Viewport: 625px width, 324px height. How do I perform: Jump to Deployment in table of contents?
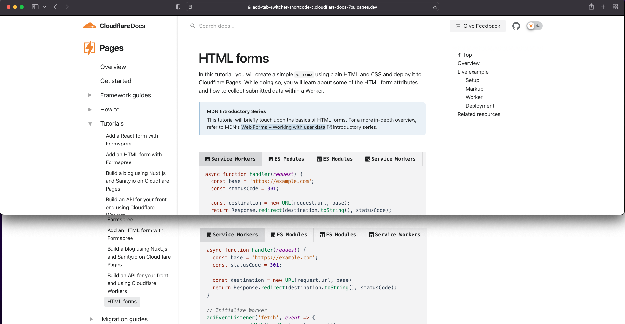coord(480,106)
